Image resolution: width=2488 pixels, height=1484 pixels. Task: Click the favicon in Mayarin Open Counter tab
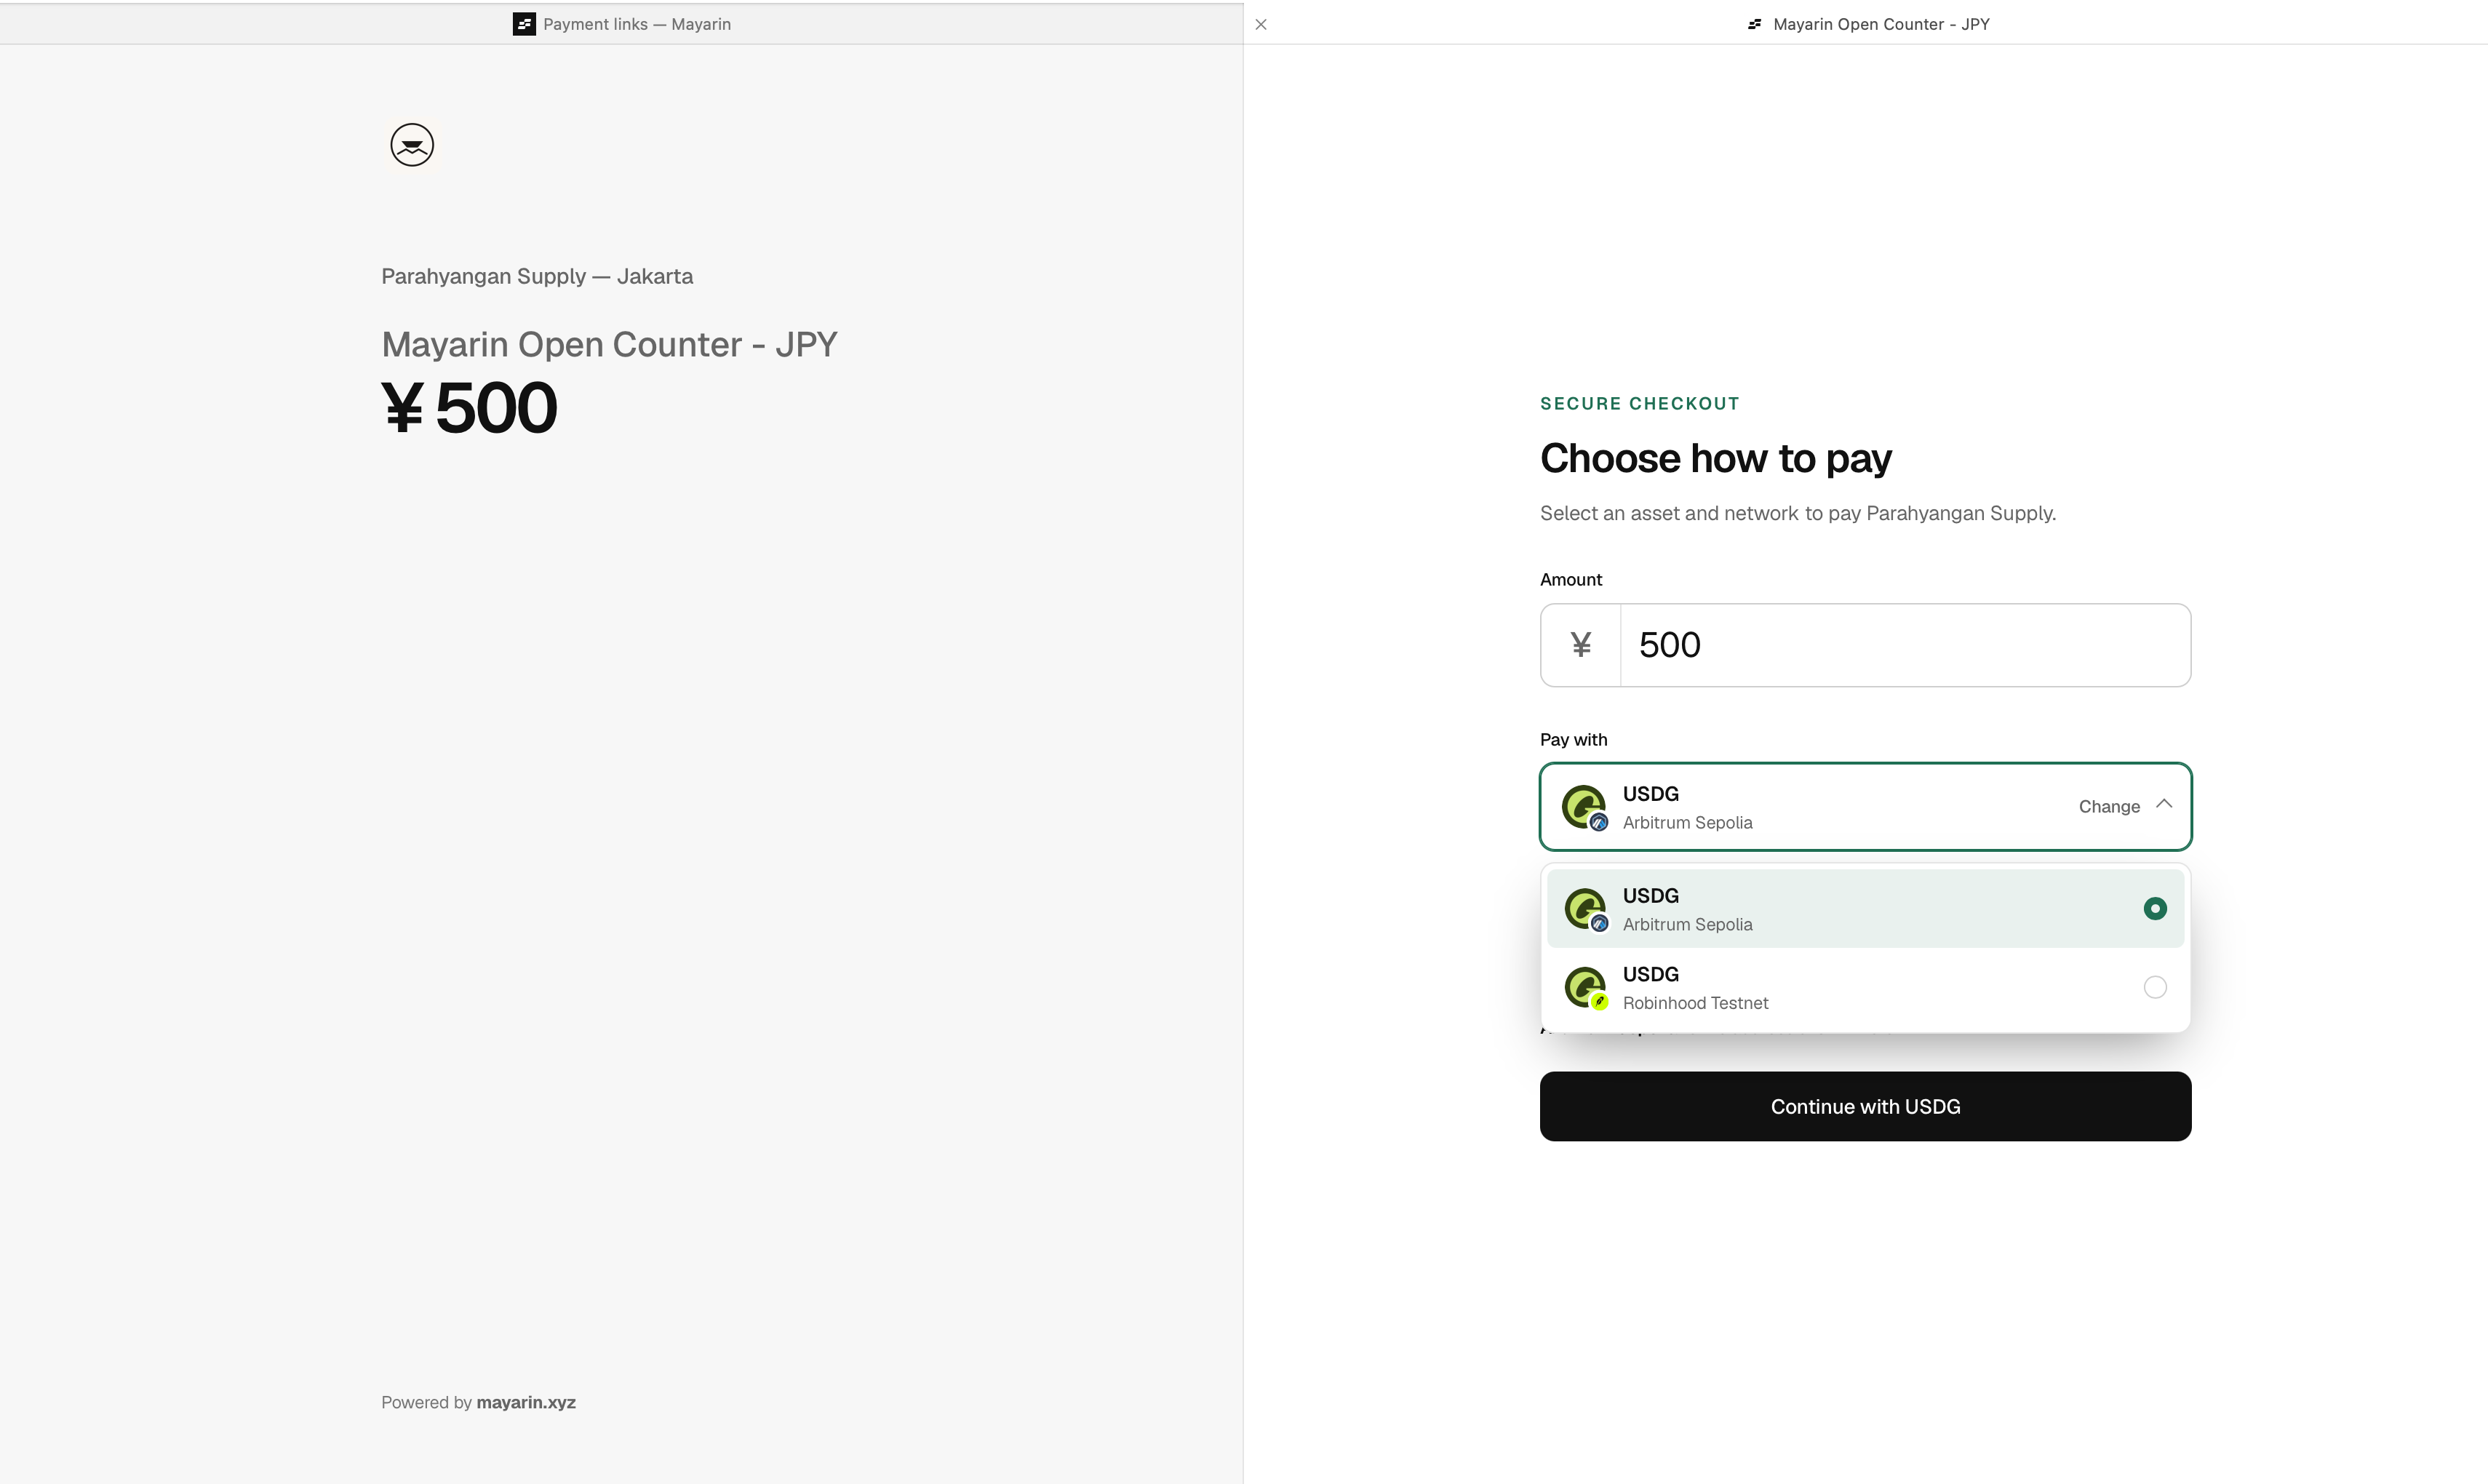coord(1755,24)
